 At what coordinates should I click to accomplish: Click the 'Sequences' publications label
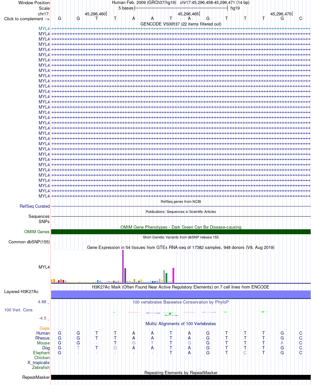tap(39, 216)
